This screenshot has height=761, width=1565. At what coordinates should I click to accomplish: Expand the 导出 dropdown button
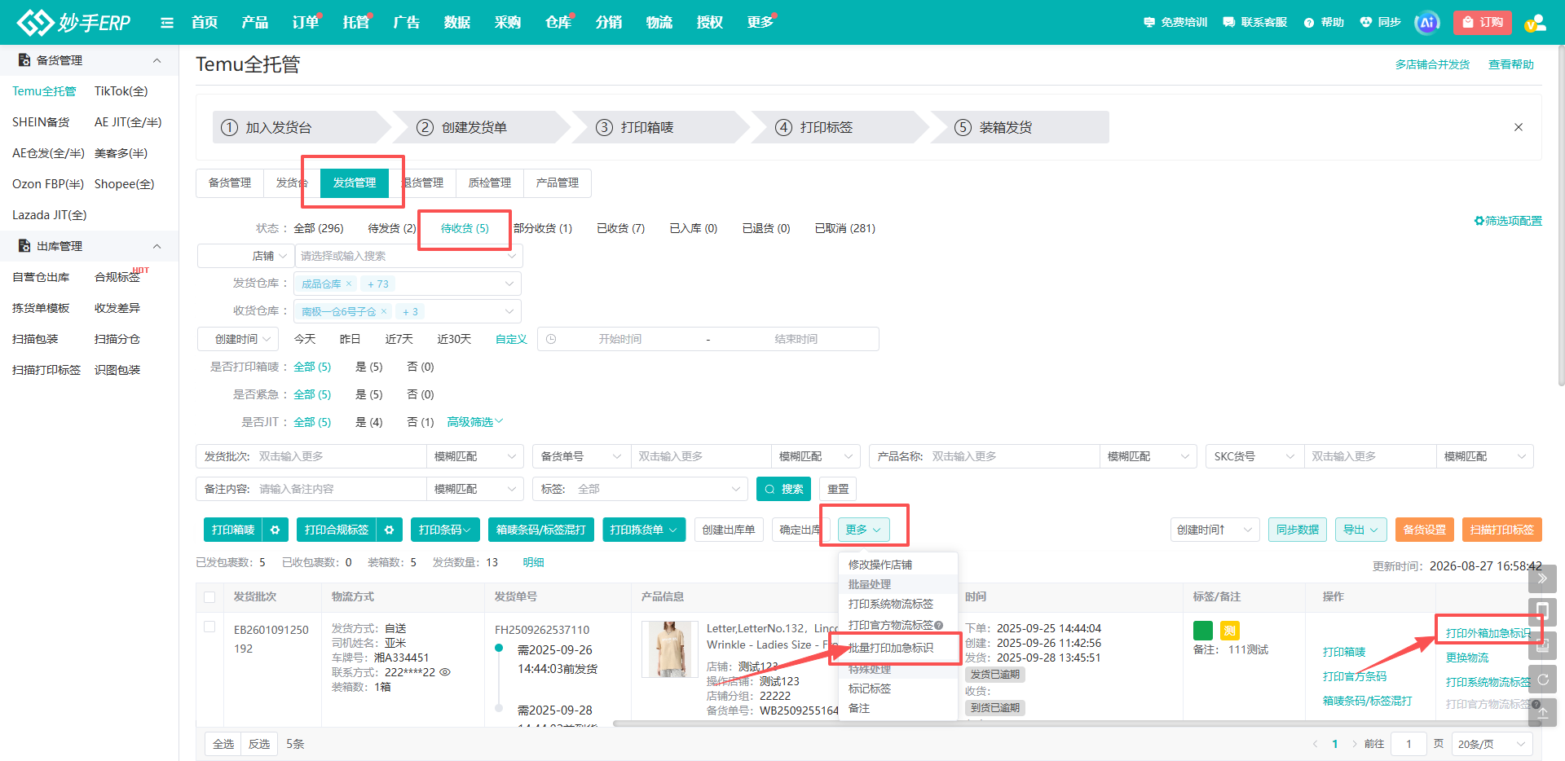[1361, 530]
